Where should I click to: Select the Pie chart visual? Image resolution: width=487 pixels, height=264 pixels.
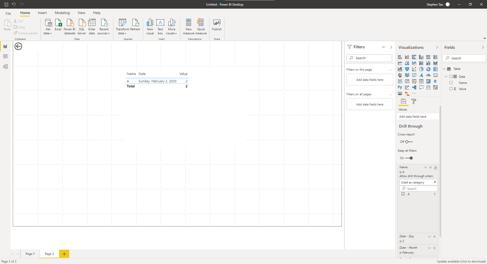pos(421,69)
